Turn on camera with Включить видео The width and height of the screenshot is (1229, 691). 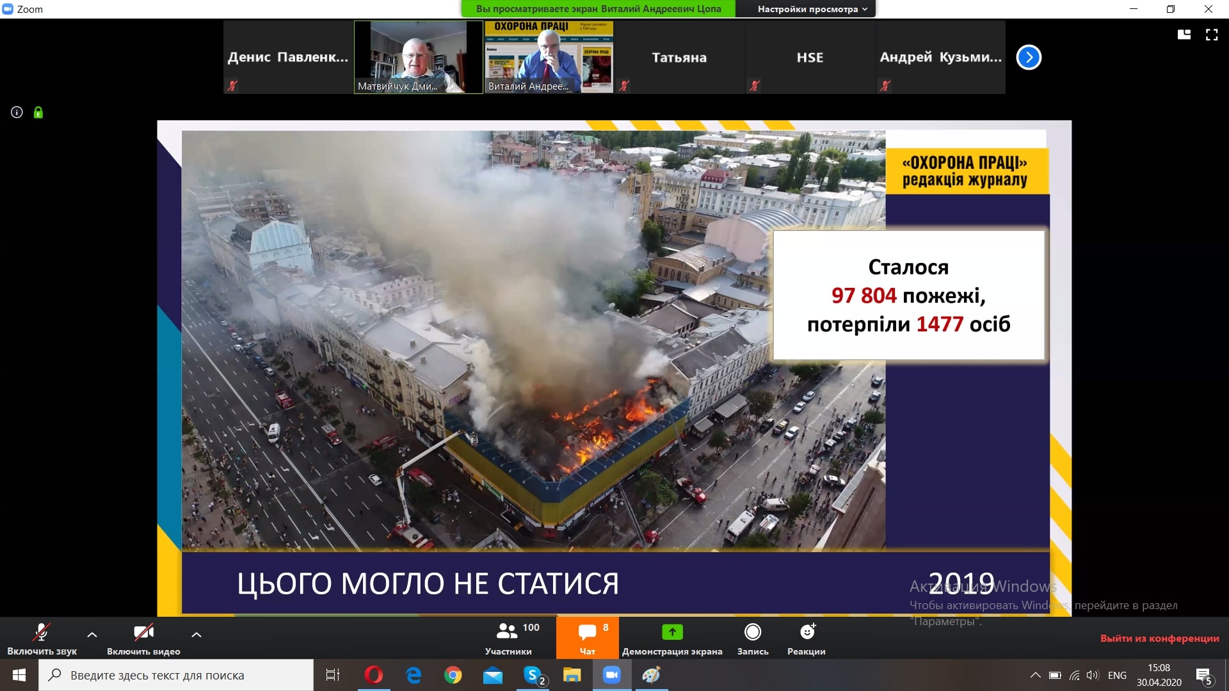coord(143,639)
